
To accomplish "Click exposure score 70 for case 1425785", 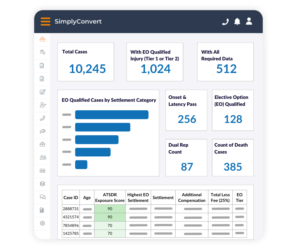I will click(110, 234).
